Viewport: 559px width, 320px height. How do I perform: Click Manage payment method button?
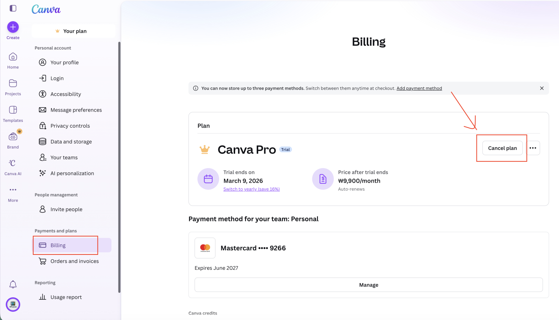pos(369,285)
